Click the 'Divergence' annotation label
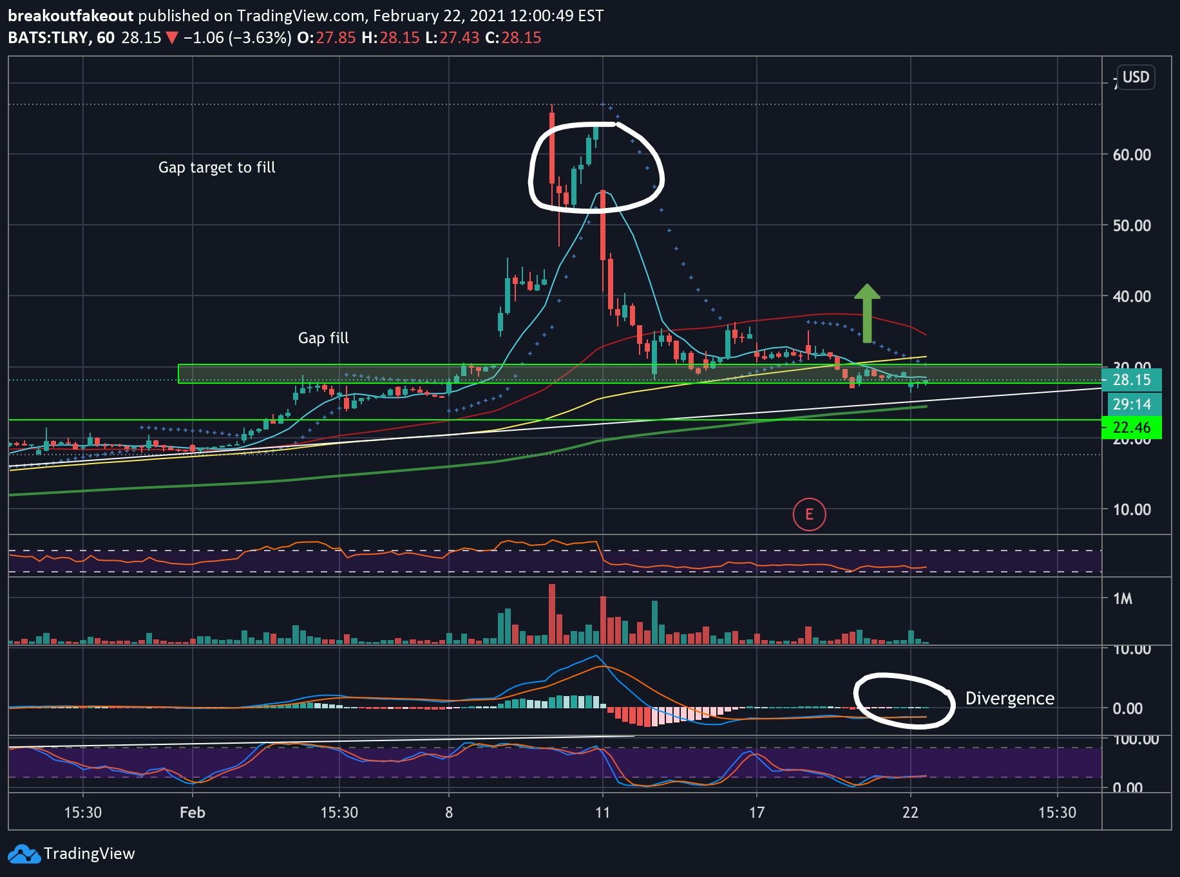Screen dimensions: 1180x877 coord(1009,699)
